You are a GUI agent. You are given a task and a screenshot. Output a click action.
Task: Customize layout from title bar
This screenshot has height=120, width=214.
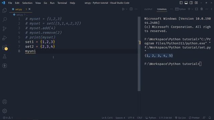196,3
